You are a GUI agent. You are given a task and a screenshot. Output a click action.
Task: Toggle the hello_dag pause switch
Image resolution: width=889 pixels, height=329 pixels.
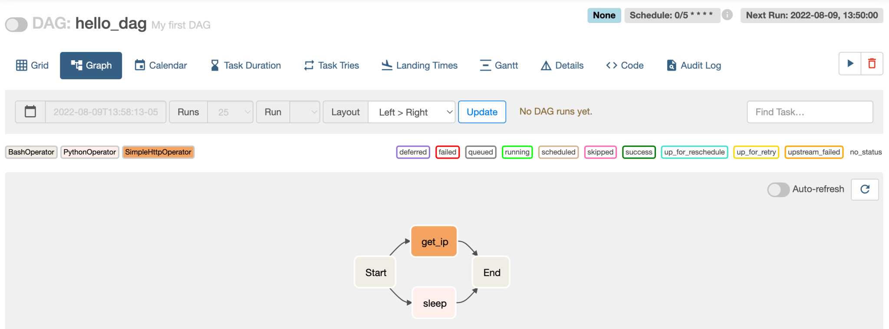click(x=16, y=24)
